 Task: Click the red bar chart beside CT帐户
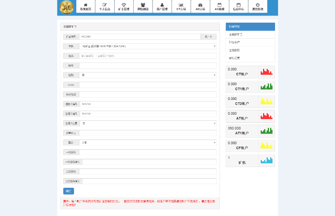click(x=267, y=72)
